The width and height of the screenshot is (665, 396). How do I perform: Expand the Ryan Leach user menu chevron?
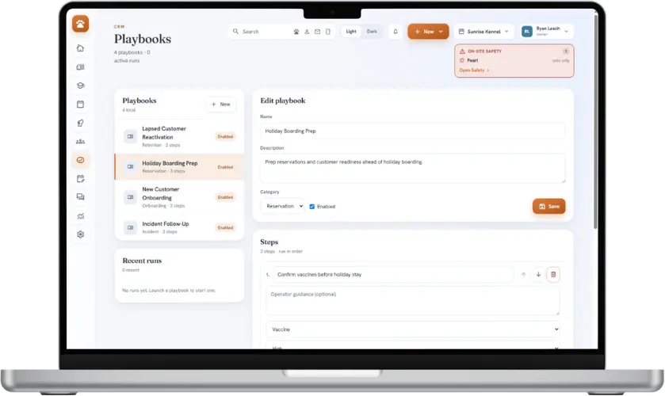pos(566,32)
